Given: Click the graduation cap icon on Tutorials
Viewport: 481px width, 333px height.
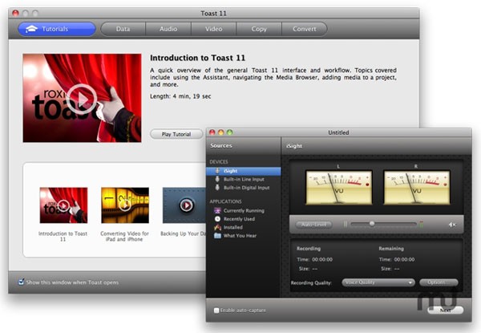Looking at the screenshot, I should point(31,29).
